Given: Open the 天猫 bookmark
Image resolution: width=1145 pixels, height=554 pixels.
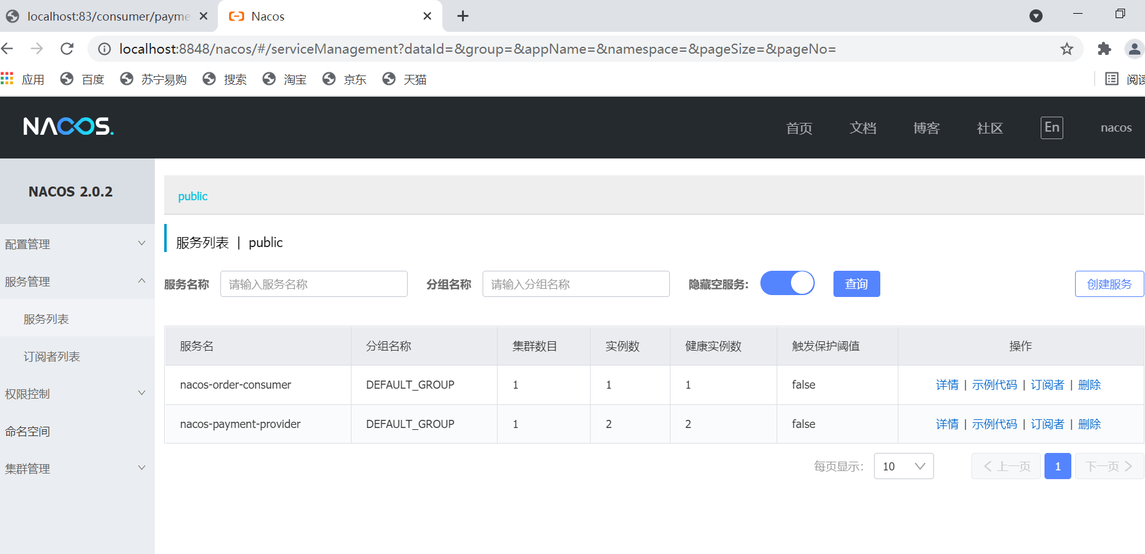Looking at the screenshot, I should pos(405,79).
